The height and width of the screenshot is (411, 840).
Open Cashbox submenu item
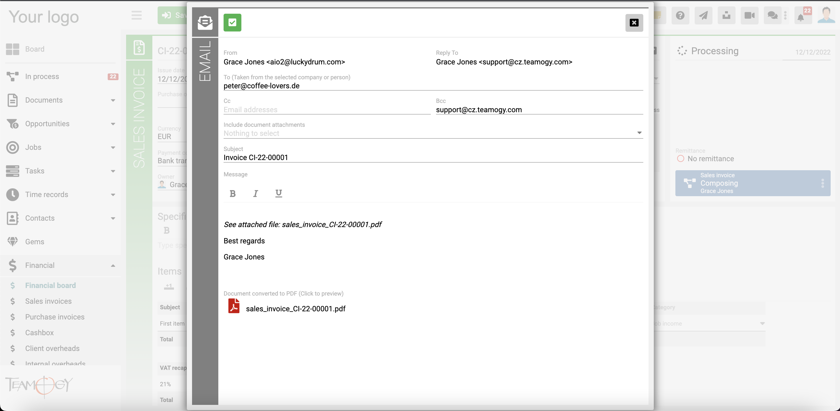pyautogui.click(x=39, y=333)
